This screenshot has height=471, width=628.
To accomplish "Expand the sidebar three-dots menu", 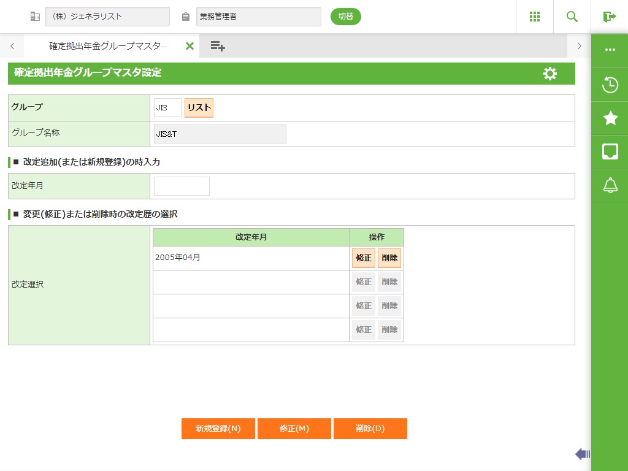I will (610, 50).
